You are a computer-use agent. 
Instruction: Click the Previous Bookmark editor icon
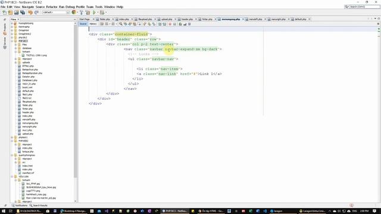[x=145, y=24]
